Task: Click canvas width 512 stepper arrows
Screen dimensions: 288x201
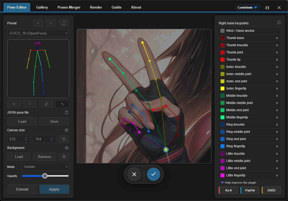Action: tap(26, 139)
